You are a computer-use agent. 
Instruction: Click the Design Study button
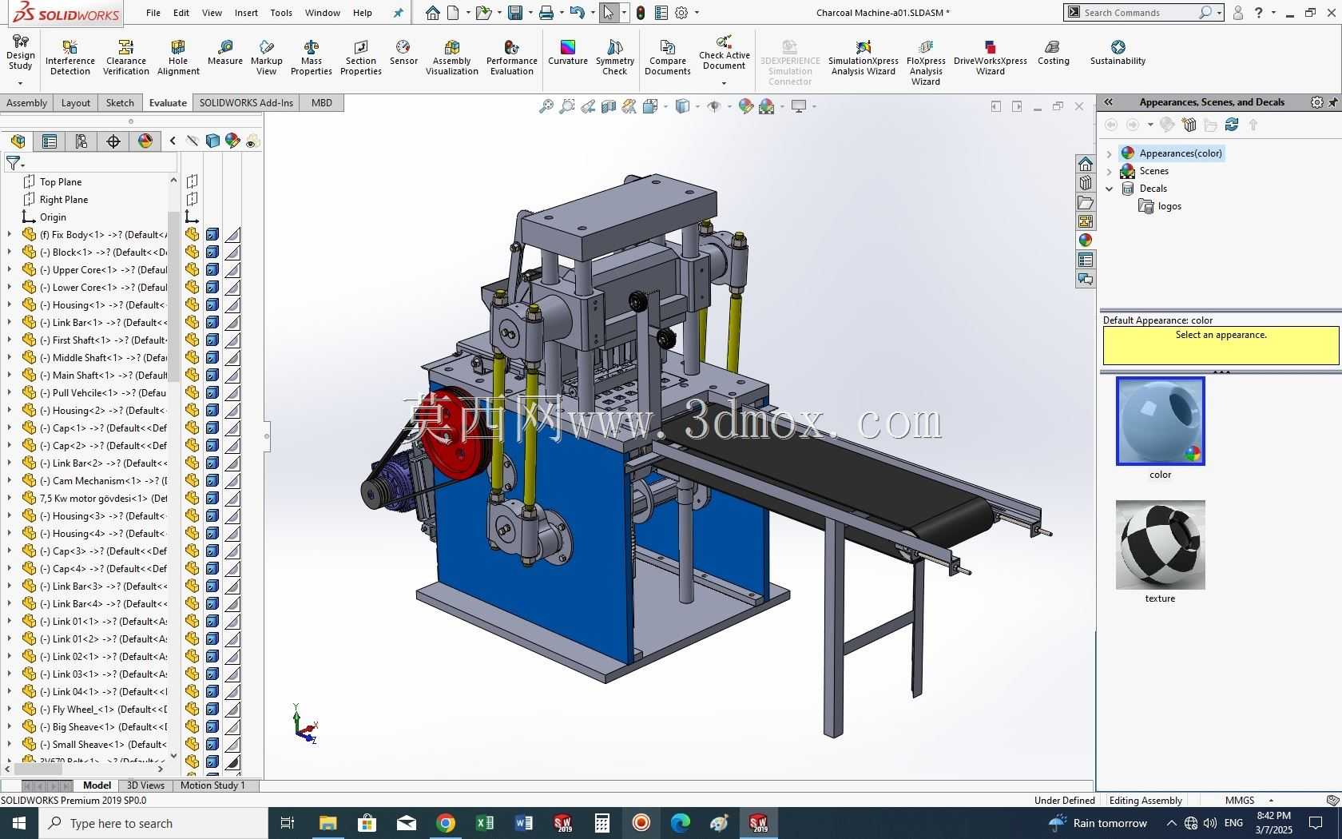[x=20, y=53]
